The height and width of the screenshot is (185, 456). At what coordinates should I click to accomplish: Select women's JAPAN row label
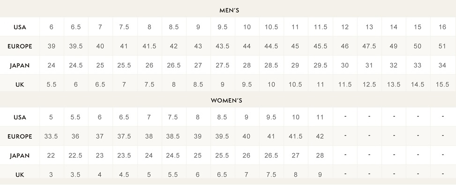[x=20, y=156]
